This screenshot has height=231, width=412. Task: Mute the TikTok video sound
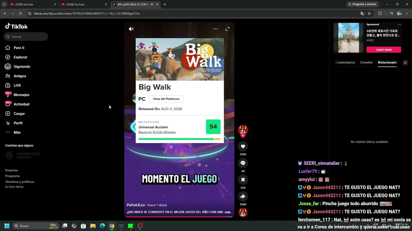131,29
